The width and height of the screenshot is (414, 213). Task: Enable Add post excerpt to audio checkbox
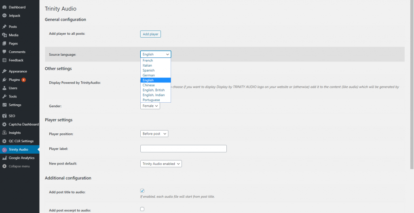142,209
